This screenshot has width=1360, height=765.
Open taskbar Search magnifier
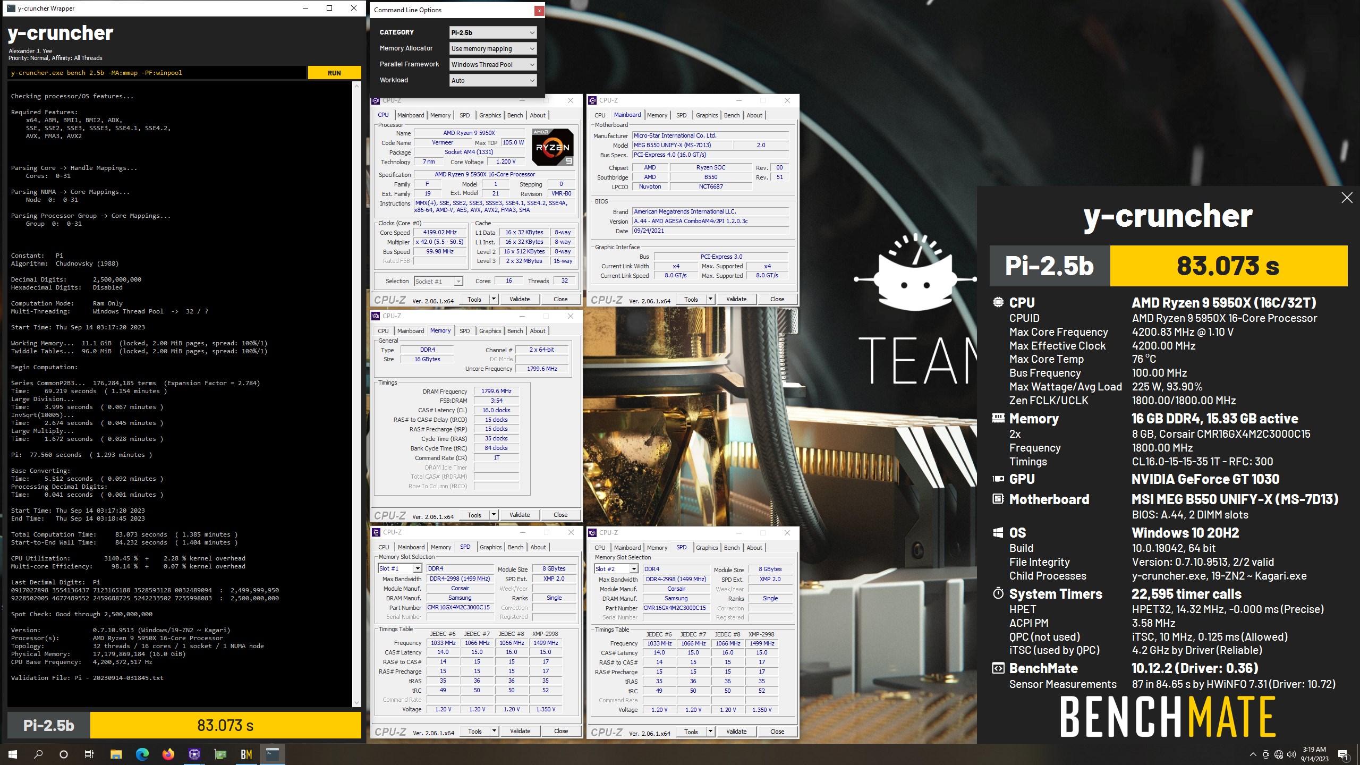coord(38,754)
